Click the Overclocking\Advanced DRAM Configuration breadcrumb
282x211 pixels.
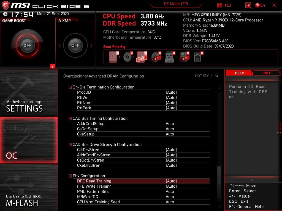pos(104,76)
